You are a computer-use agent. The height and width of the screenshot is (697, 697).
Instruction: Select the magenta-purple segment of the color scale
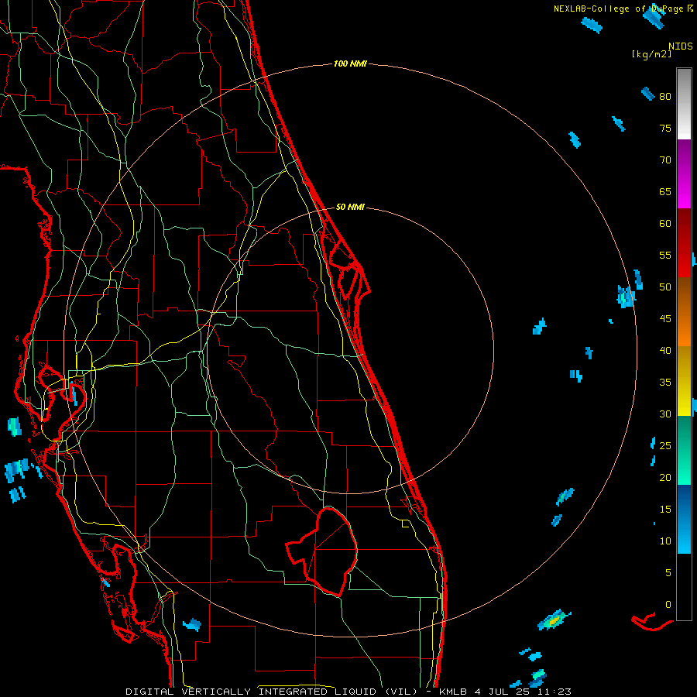pyautogui.click(x=684, y=173)
